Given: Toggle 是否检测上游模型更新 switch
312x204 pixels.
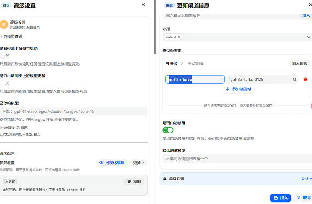Looking at the screenshot, I should coord(5,56).
